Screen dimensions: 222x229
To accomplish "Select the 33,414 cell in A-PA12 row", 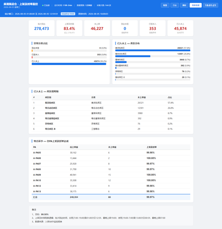I will pyautogui.click(x=73, y=186).
